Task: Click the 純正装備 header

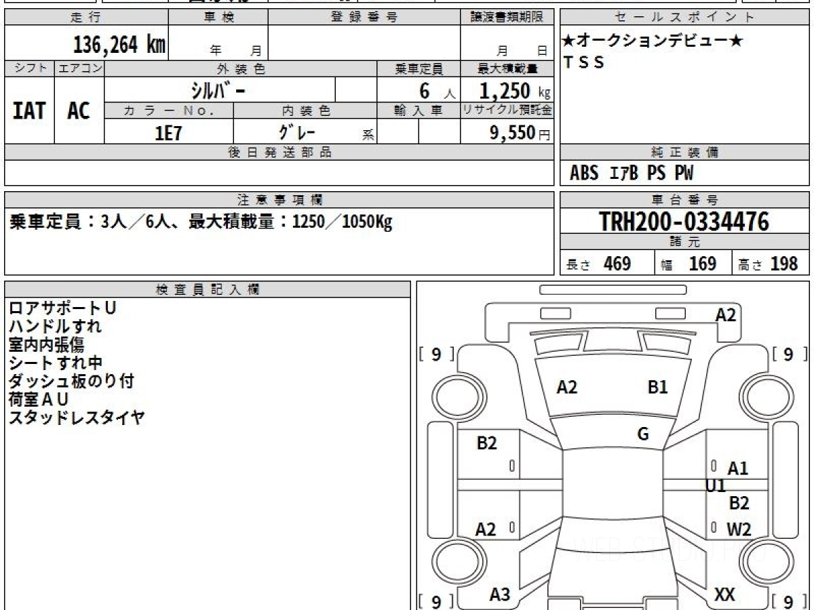Action: 685,152
